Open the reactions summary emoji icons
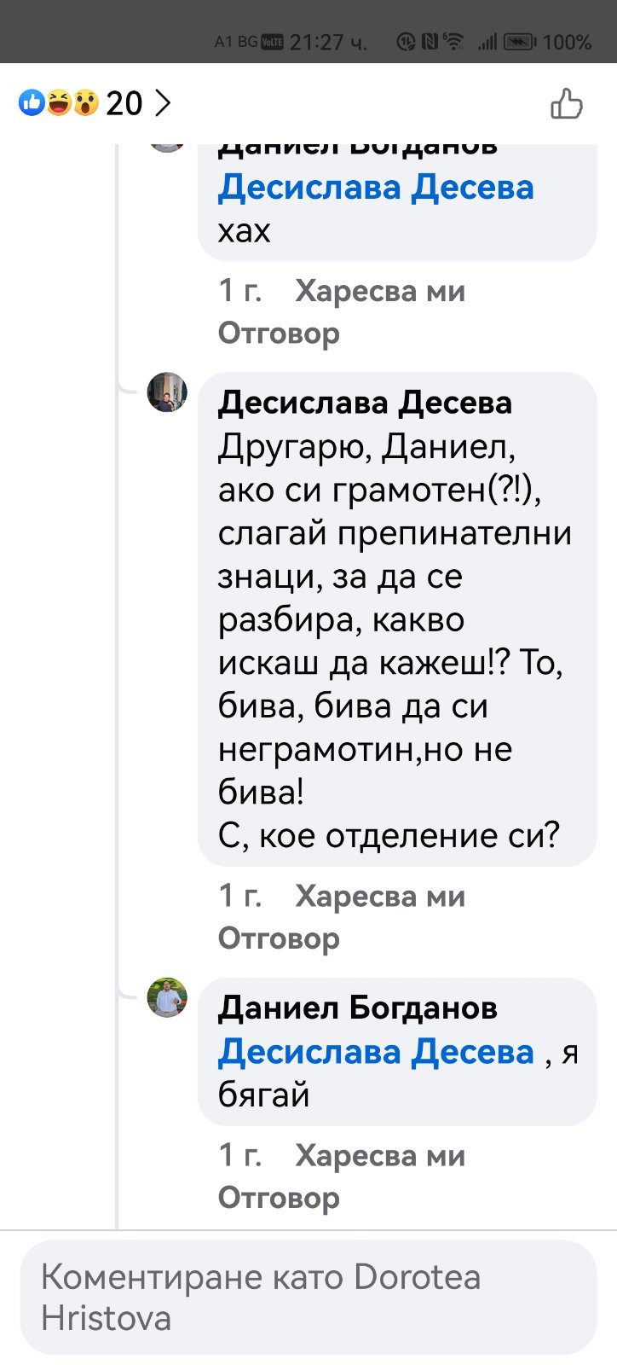Screen dimensions: 617x1365 [x=59, y=104]
